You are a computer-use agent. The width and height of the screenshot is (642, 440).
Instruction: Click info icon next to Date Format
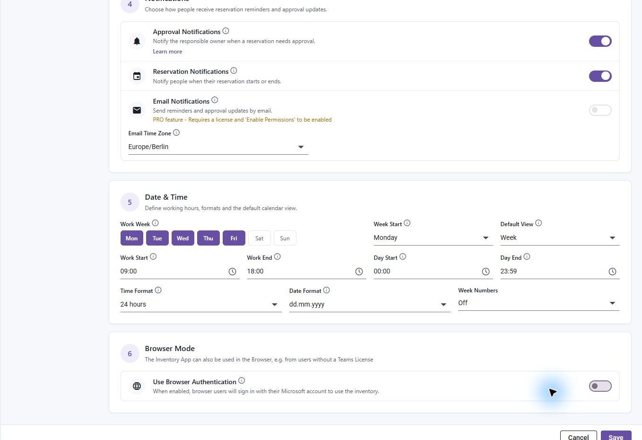point(327,290)
